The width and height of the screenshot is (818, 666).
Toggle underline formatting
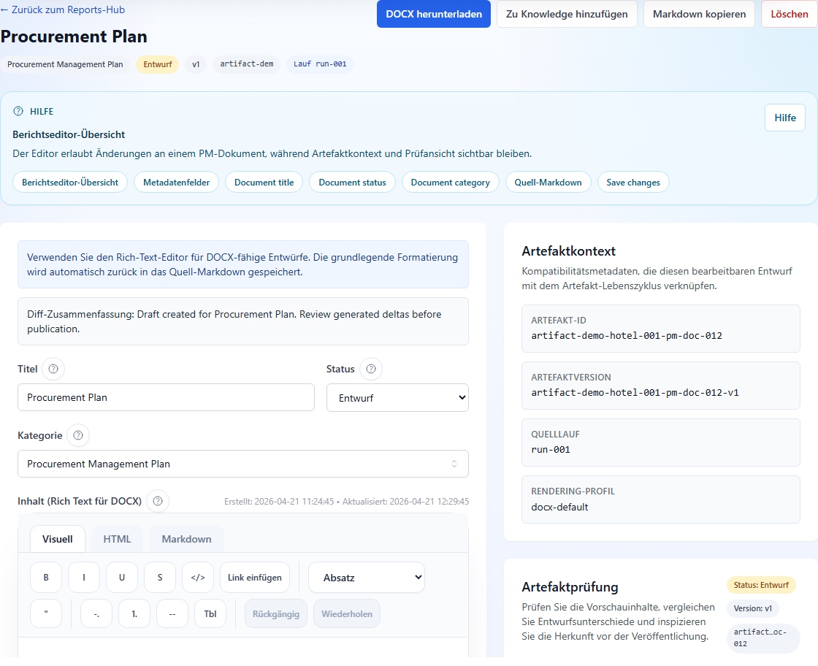tap(121, 577)
